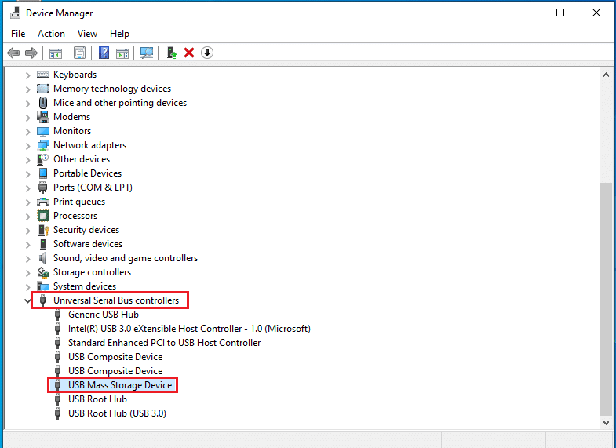
Task: Click the Modems category icon
Action: point(43,117)
